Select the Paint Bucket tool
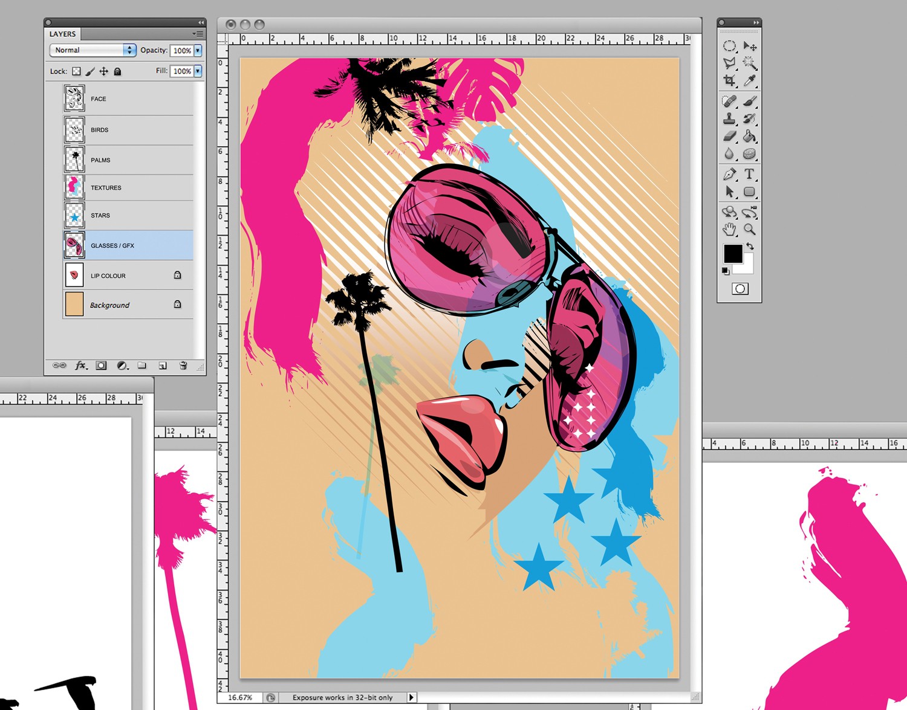The width and height of the screenshot is (907, 710). pos(750,136)
